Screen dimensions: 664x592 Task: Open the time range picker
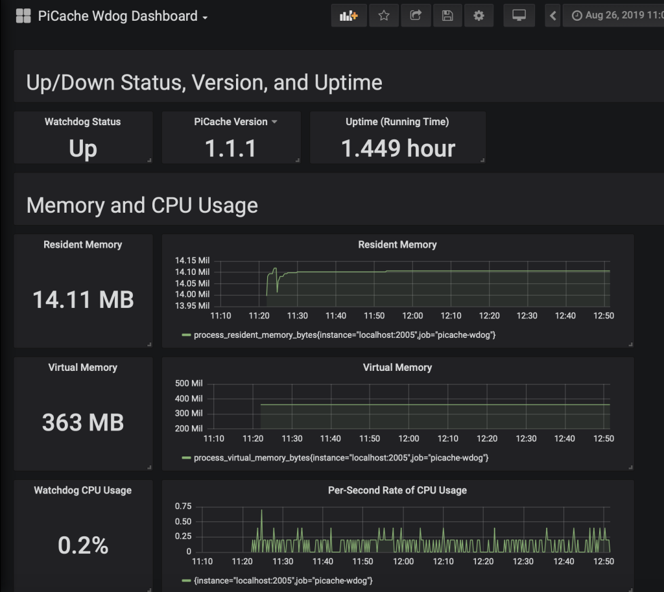[616, 16]
